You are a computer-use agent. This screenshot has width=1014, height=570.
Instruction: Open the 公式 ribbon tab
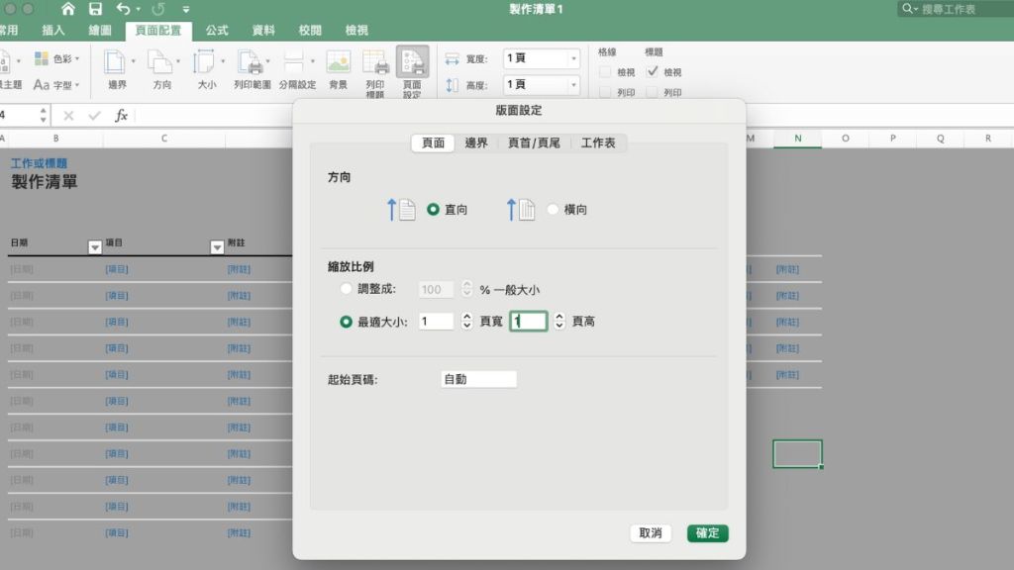tap(217, 31)
